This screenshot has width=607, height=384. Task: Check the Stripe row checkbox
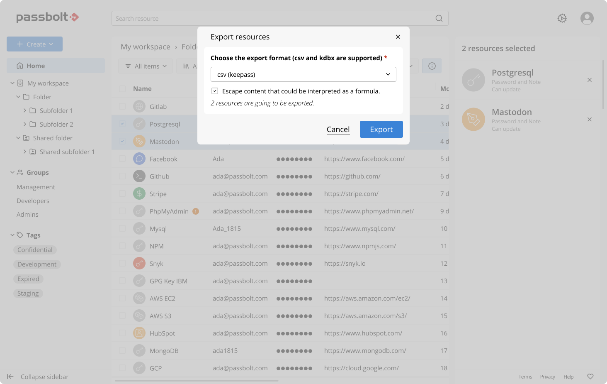122,194
